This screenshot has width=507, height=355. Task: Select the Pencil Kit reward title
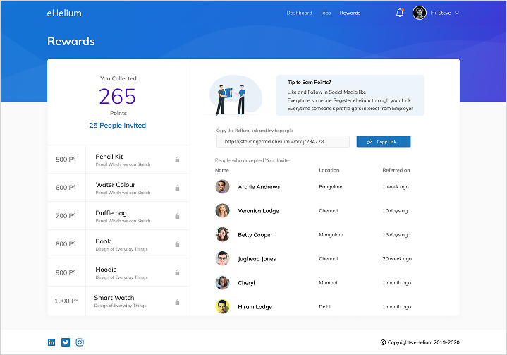tap(109, 157)
